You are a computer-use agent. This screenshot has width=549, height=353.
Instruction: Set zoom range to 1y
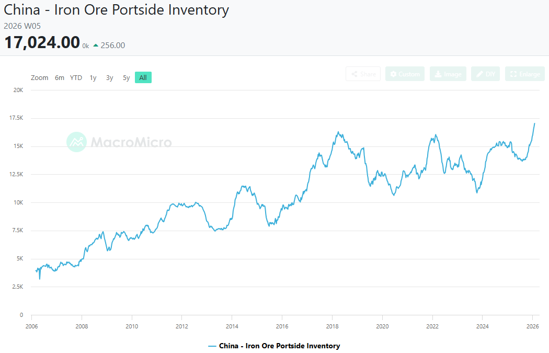93,78
